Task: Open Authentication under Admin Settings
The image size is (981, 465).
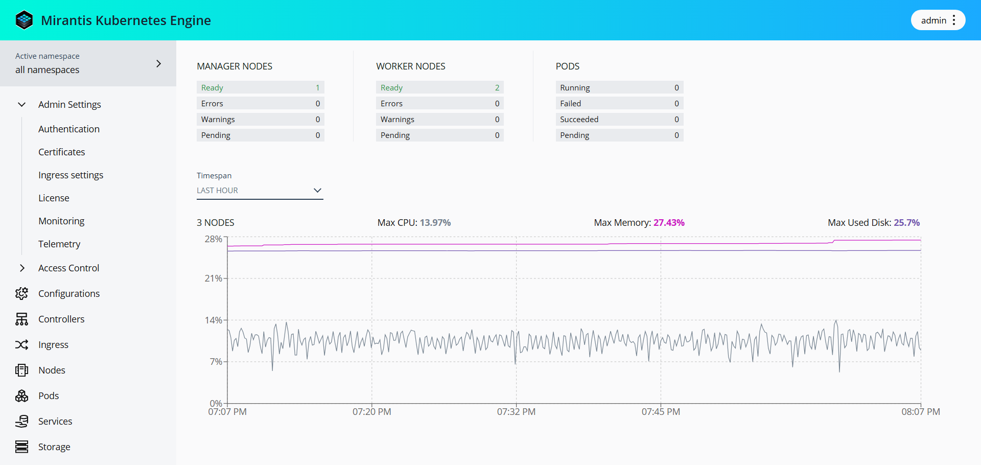Action: (x=69, y=129)
